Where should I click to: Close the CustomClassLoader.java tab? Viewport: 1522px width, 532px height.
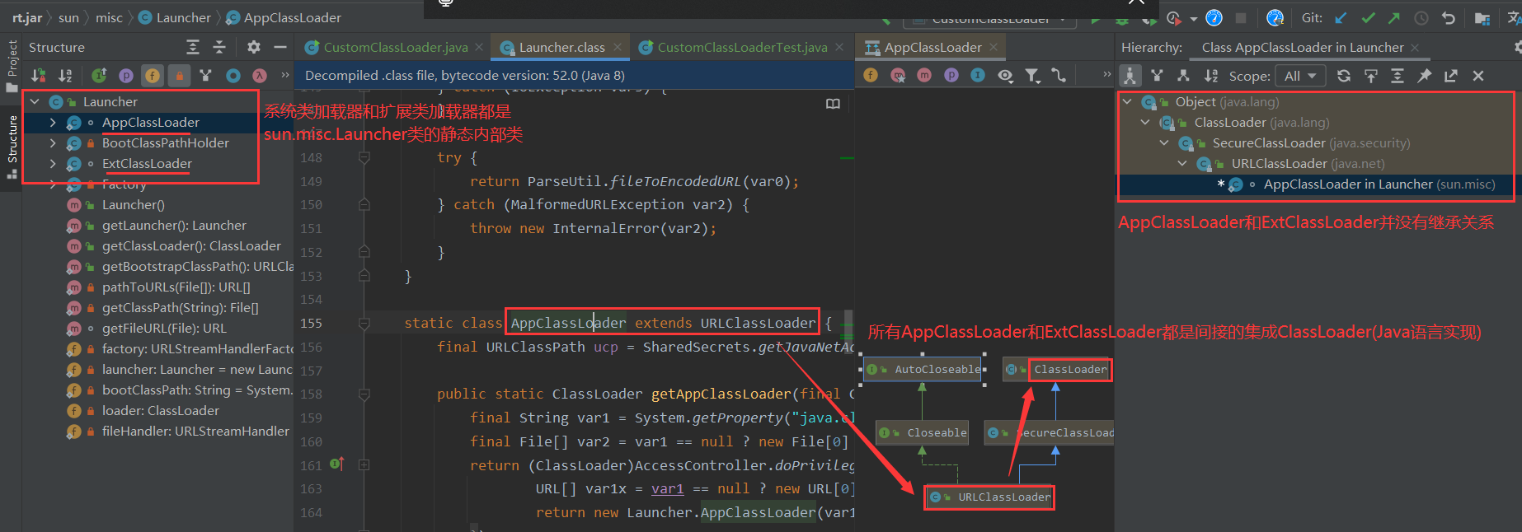480,48
